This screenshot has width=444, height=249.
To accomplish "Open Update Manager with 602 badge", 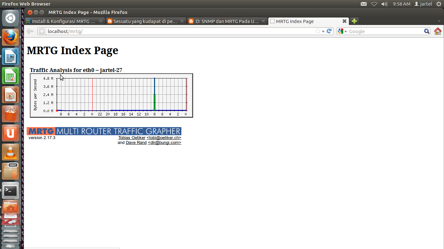I will point(10,171).
